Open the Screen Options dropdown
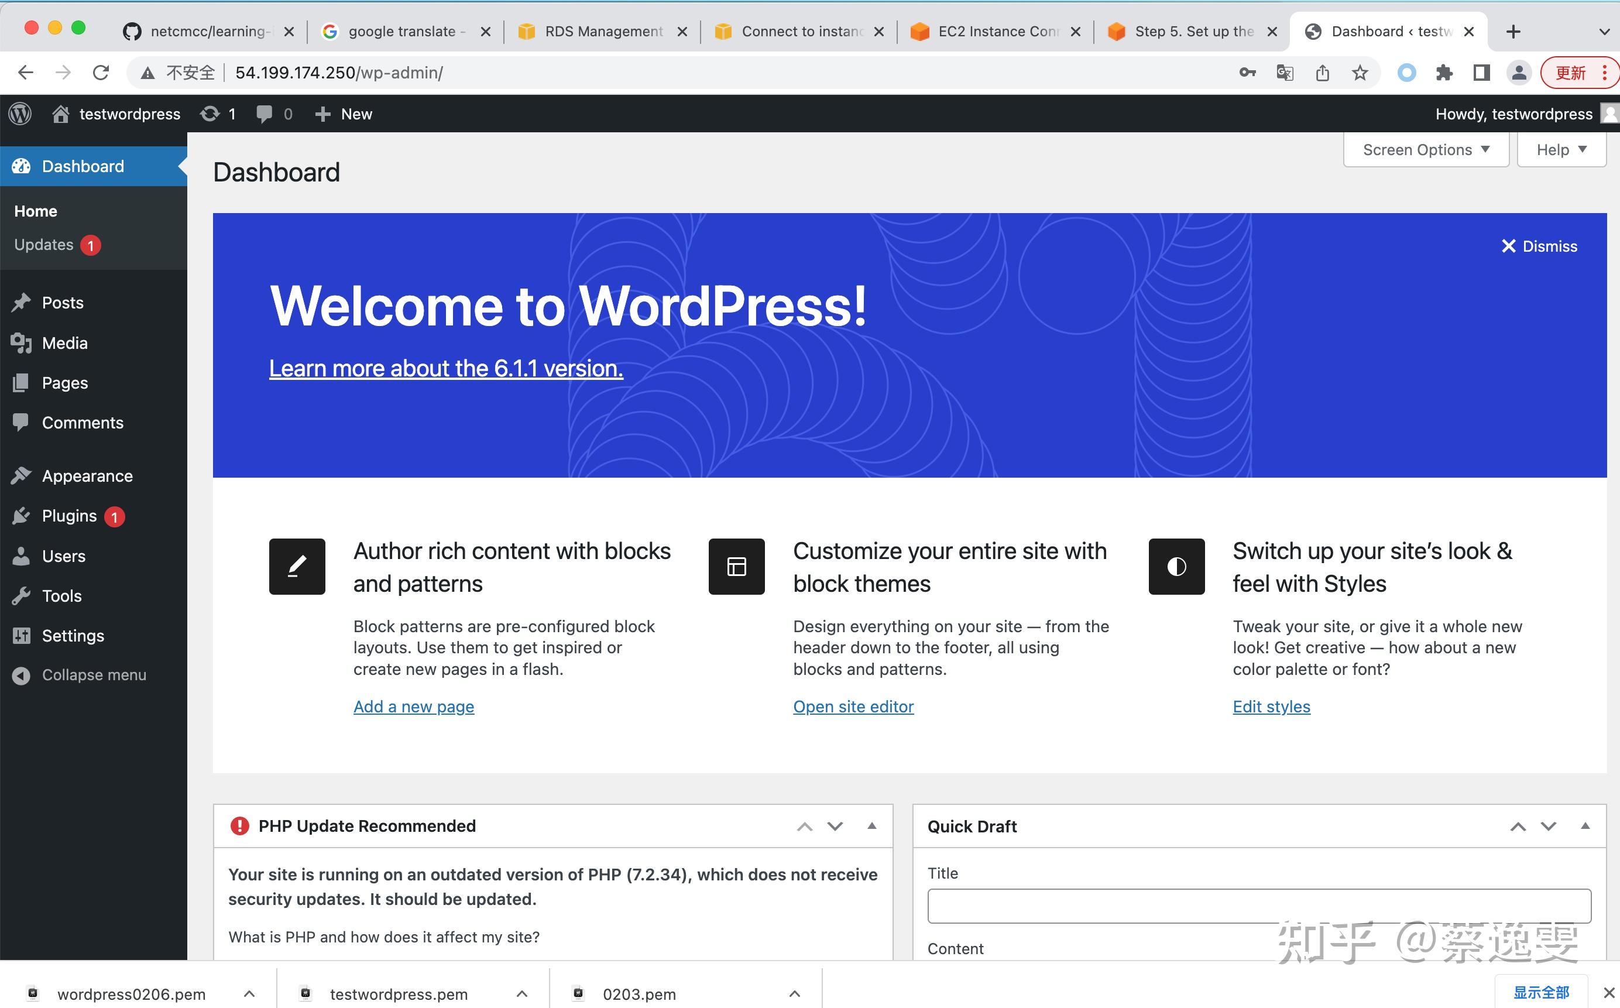This screenshot has height=1008, width=1620. coord(1426,149)
